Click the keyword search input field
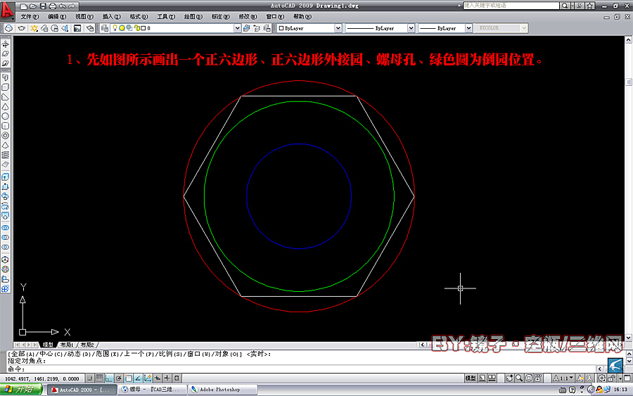Image resolution: width=633 pixels, height=396 pixels. click(x=511, y=6)
